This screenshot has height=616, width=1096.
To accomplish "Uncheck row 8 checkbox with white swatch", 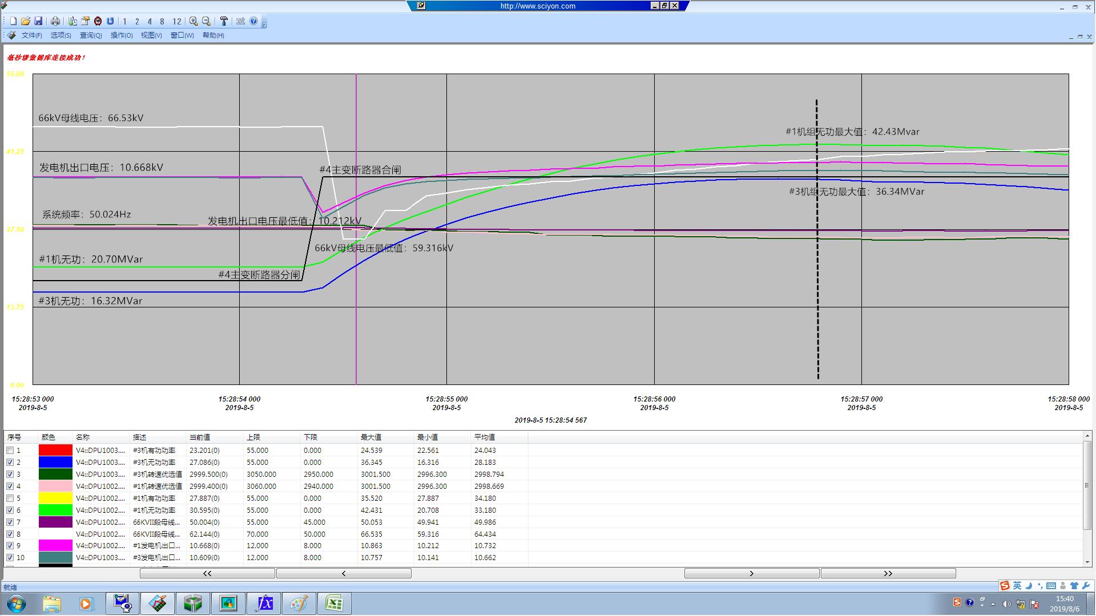I will click(10, 534).
